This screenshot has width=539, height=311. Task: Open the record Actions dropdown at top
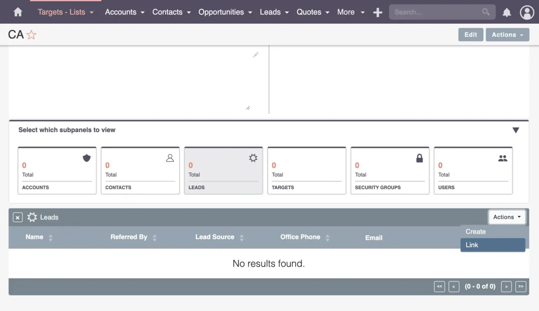507,35
